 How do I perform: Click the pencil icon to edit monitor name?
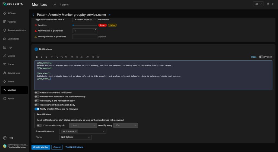109,15
